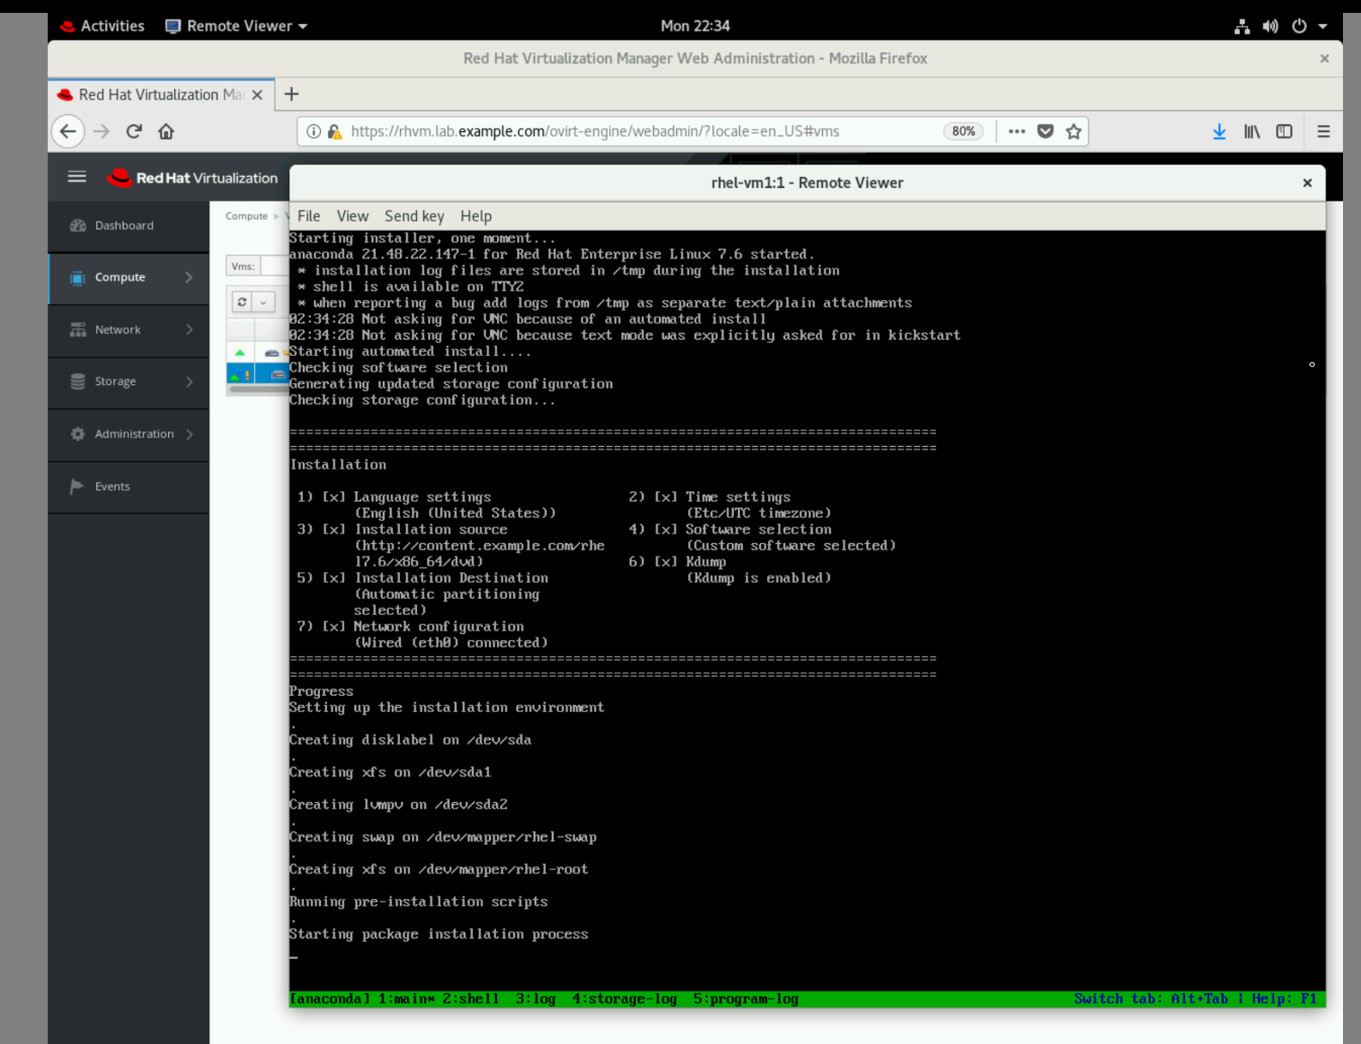
Task: Open the Help menu in Remote Viewer
Action: (x=476, y=216)
